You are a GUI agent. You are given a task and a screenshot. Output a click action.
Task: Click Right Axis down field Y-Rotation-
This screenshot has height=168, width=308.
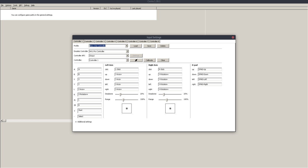(170, 79)
